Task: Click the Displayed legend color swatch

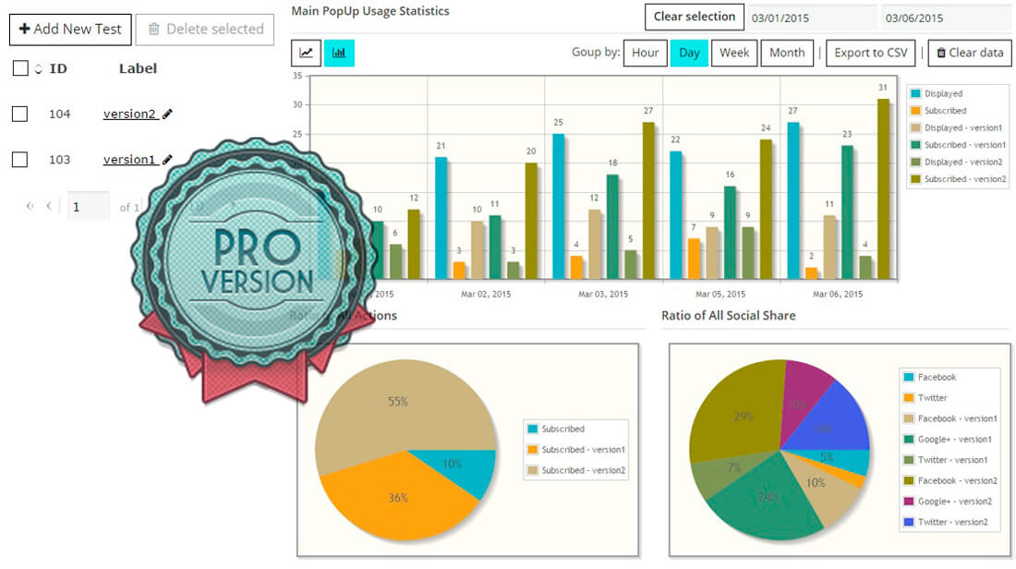Action: pos(917,93)
